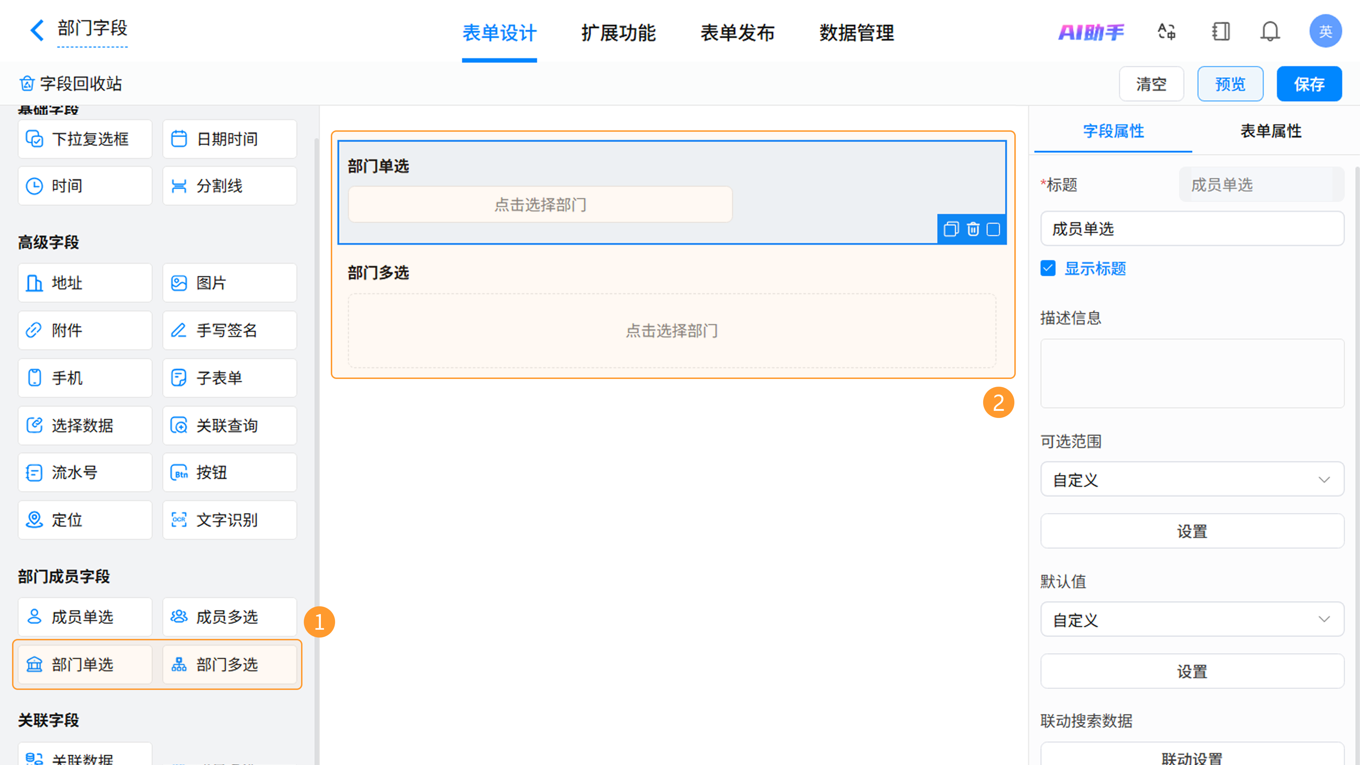Open the AI助手 assistant

click(x=1091, y=32)
